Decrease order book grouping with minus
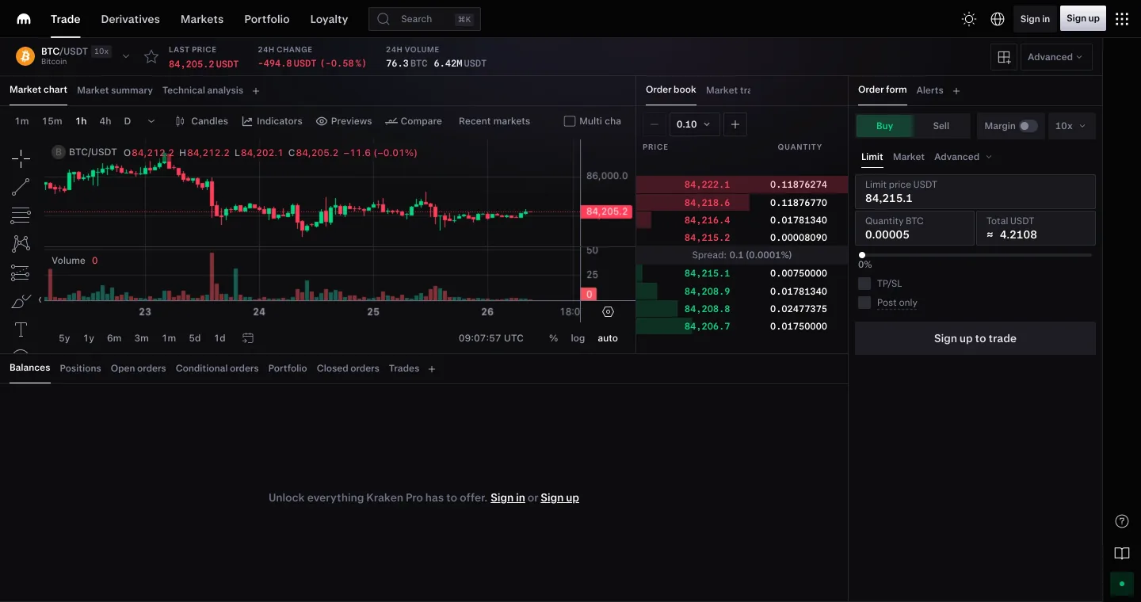Viewport: 1141px width, 602px height. coord(654,124)
